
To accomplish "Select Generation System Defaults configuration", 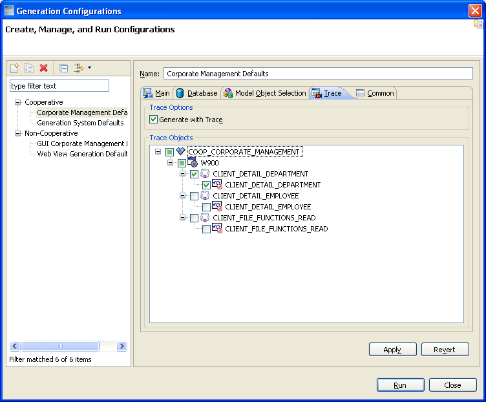I will click(x=80, y=123).
